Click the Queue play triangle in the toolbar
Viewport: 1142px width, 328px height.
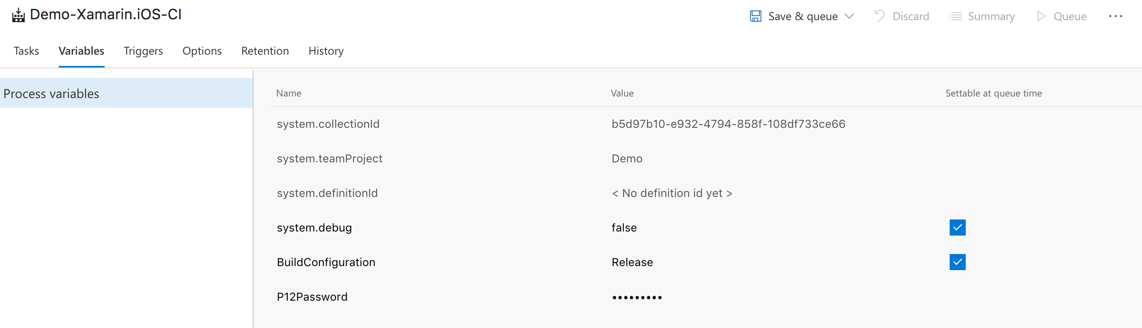(x=1041, y=16)
